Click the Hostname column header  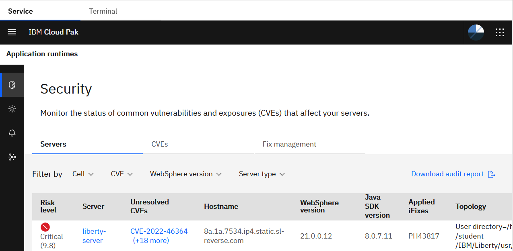coord(221,206)
